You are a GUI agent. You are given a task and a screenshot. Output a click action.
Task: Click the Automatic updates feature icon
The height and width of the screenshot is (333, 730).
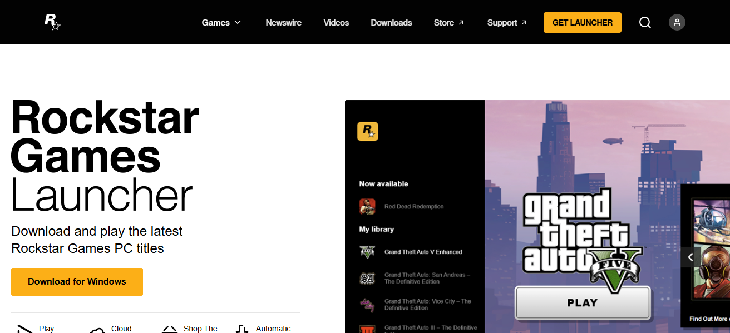(242, 329)
